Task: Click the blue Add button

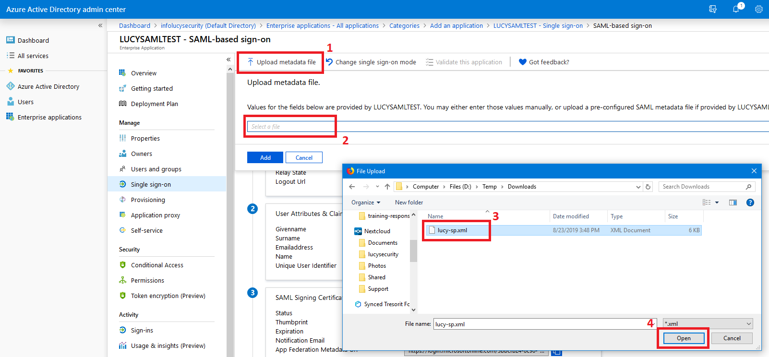Action: (x=265, y=157)
